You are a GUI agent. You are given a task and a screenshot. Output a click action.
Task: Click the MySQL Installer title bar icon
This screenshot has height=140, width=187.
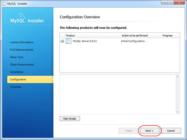coord(4,4)
